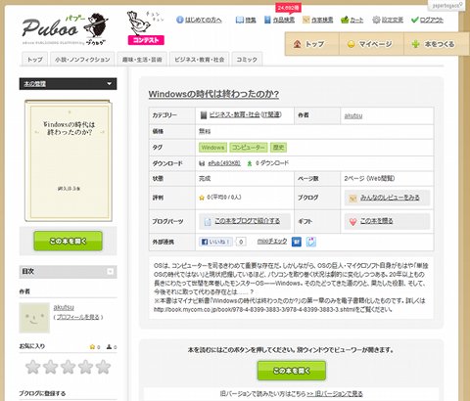Open the はじめての方へ link text
Viewport: 470px width, 401px height.
[204, 20]
